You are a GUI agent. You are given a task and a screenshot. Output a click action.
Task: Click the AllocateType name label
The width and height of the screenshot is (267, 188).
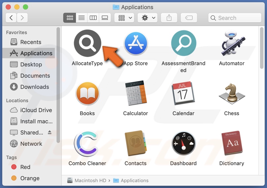pyautogui.click(x=87, y=63)
